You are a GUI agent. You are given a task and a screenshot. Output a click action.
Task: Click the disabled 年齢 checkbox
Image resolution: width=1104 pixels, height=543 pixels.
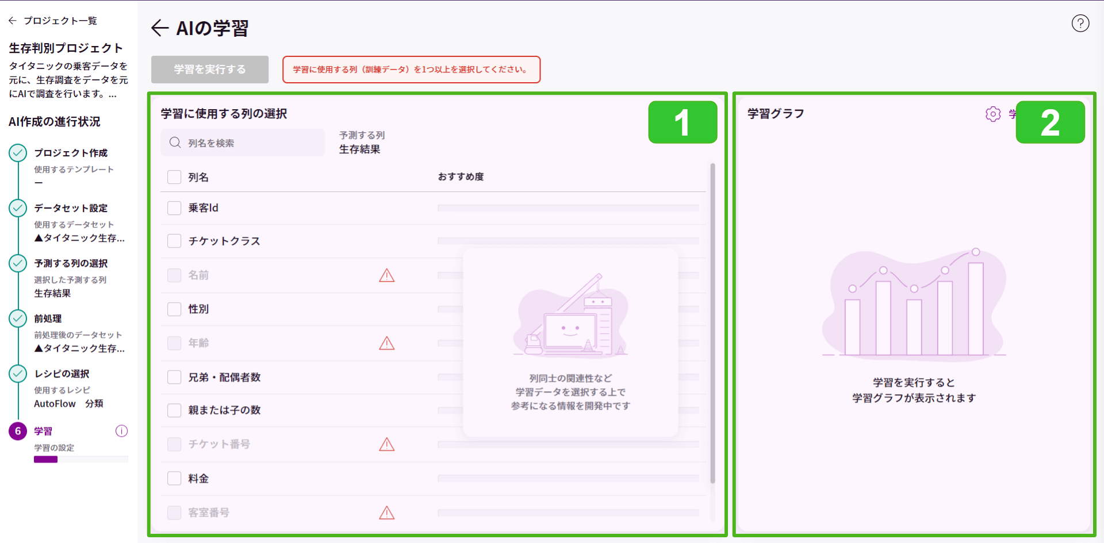[174, 343]
